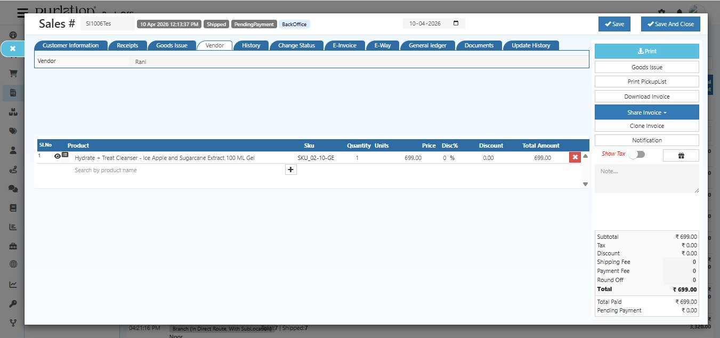
Task: Click the search by product name field
Action: tap(133, 170)
